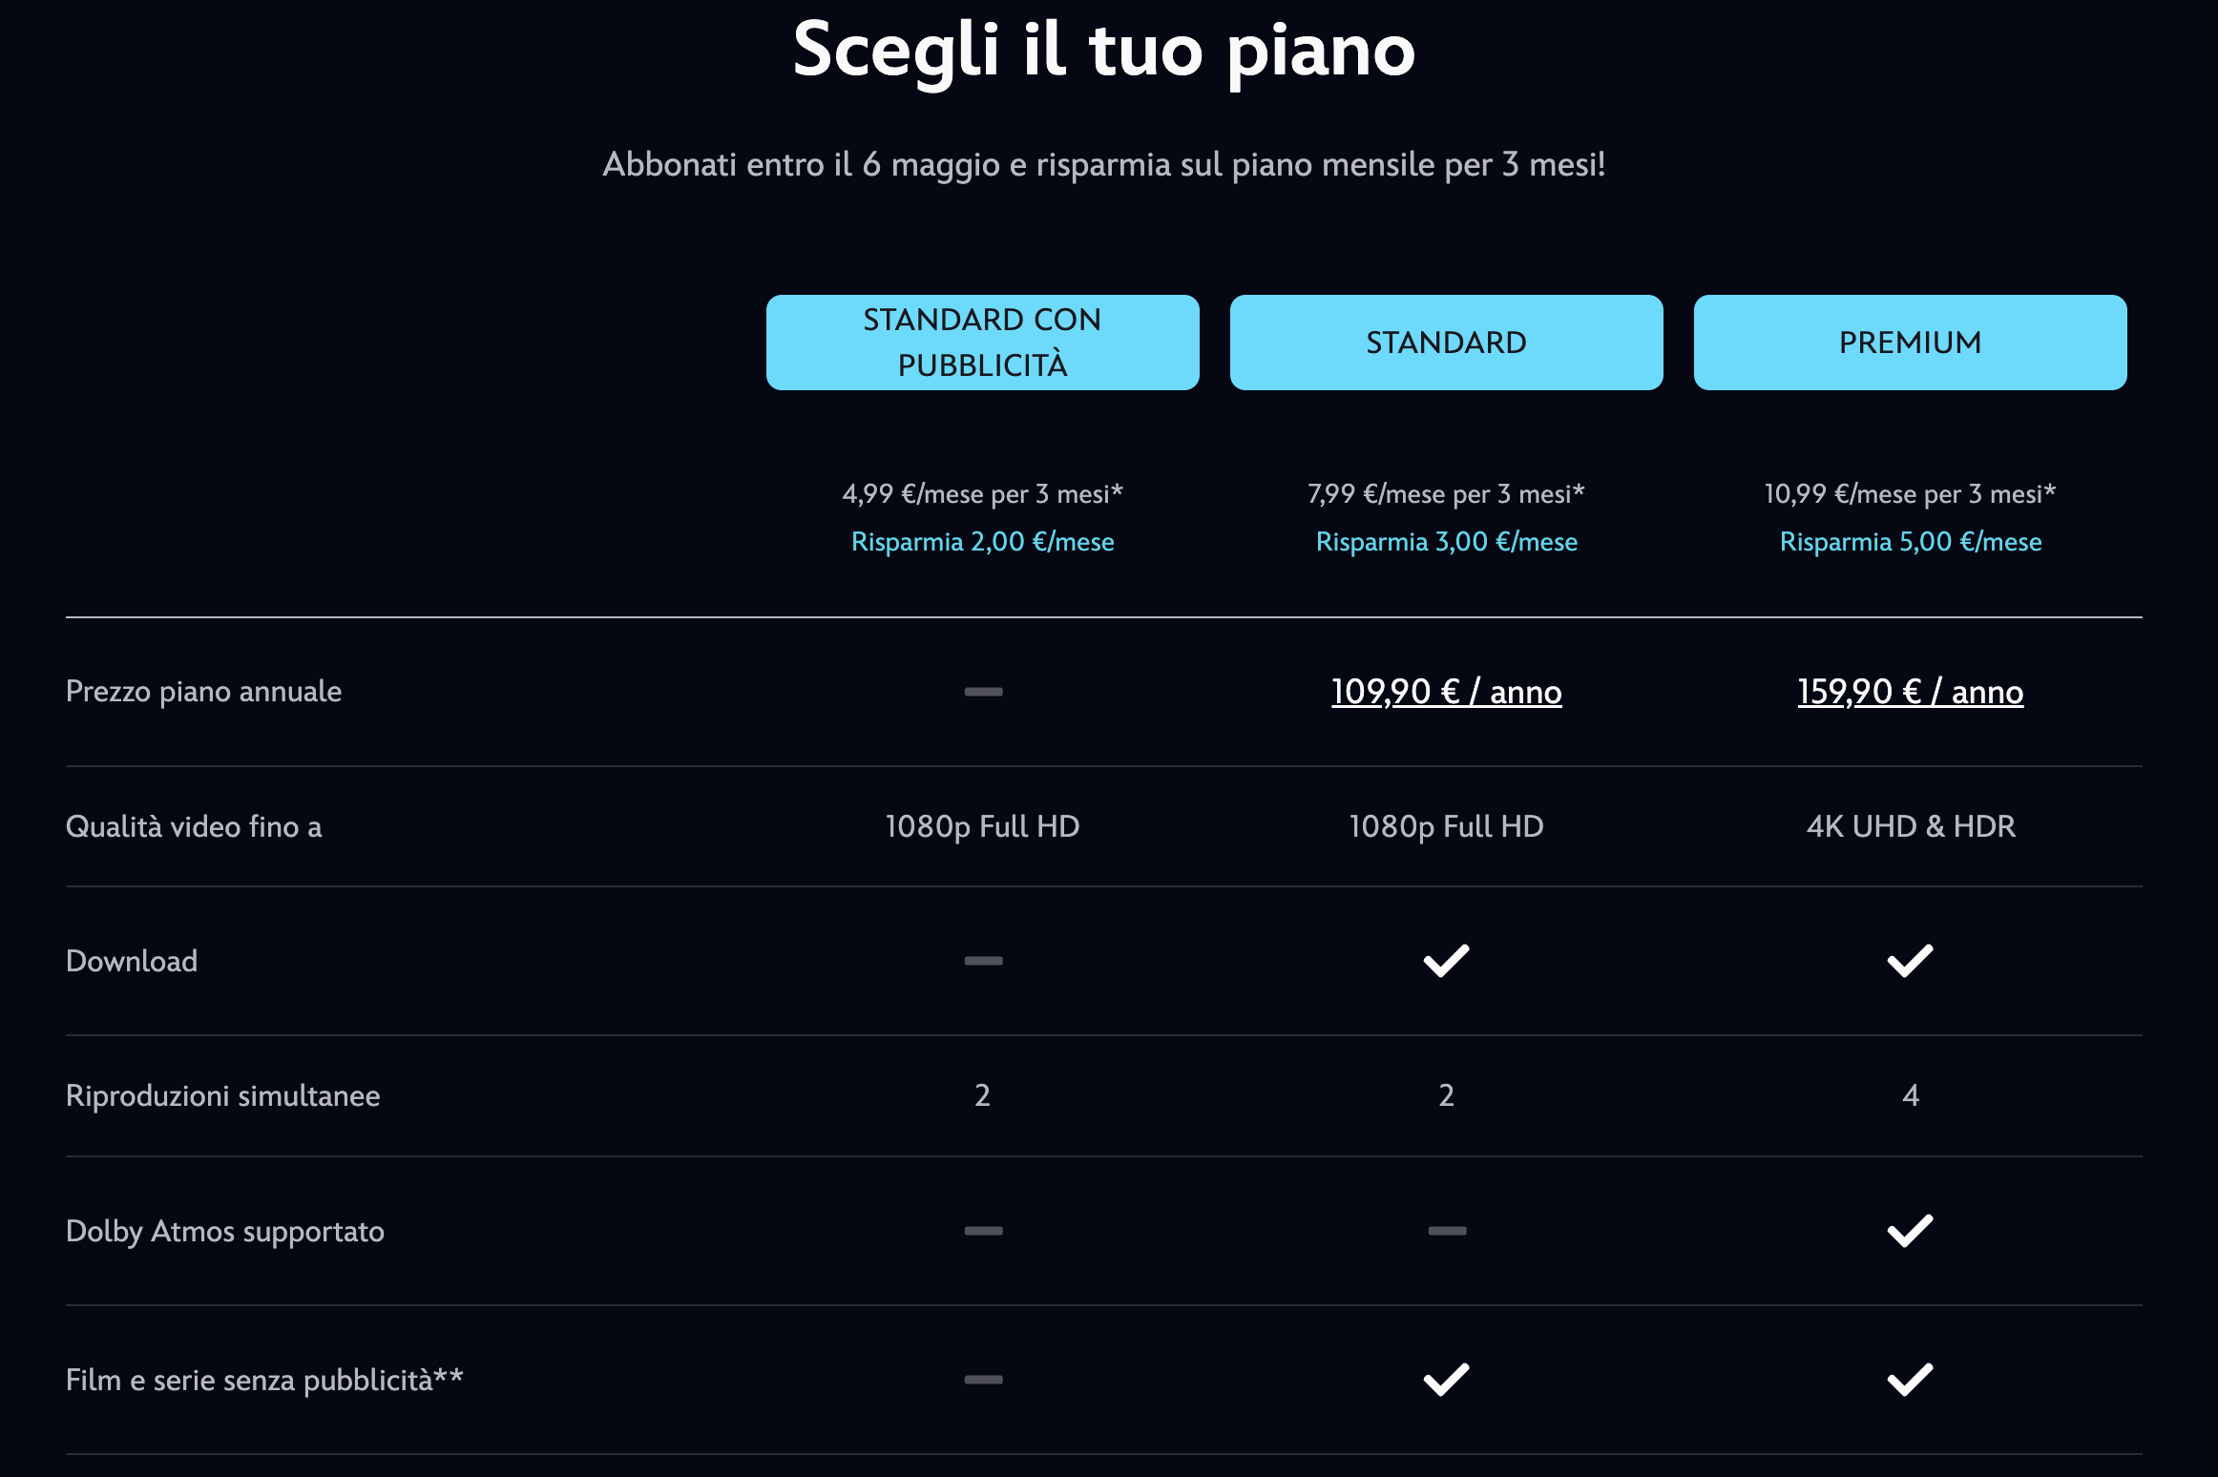The height and width of the screenshot is (1477, 2218).
Task: Click the Download checkmark under Premium
Action: coord(1910,961)
